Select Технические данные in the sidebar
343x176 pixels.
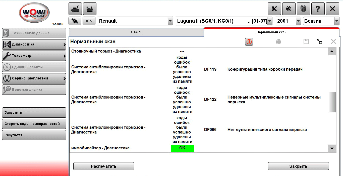[x=34, y=33]
